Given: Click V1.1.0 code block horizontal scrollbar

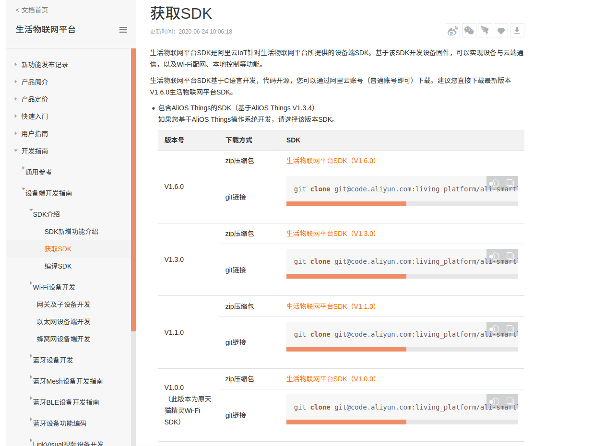Looking at the screenshot, I should point(346,349).
